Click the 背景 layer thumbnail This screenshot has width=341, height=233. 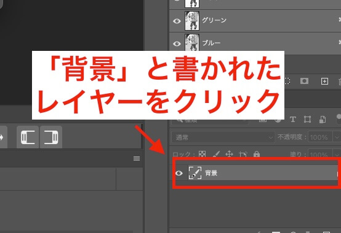pos(195,173)
